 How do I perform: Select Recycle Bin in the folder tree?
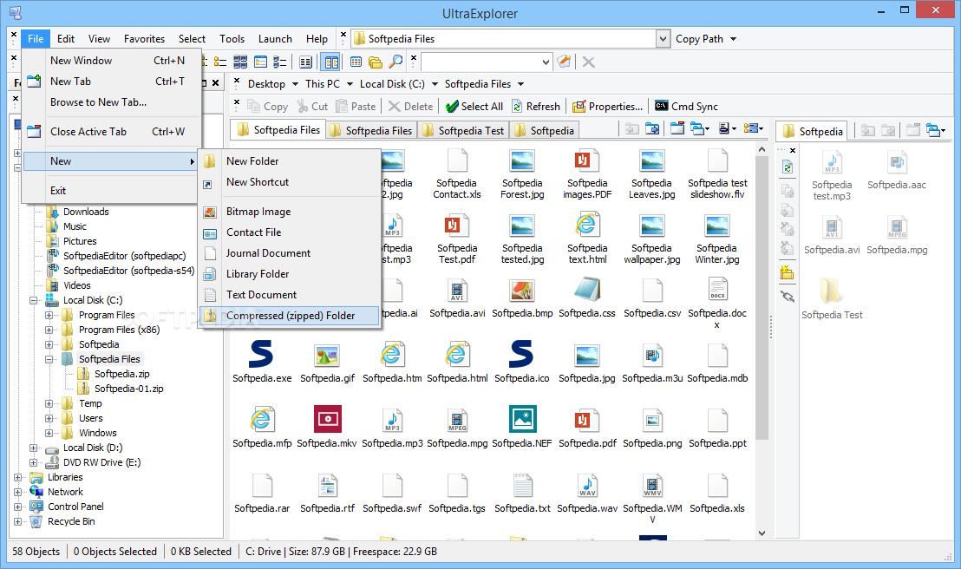click(71, 521)
